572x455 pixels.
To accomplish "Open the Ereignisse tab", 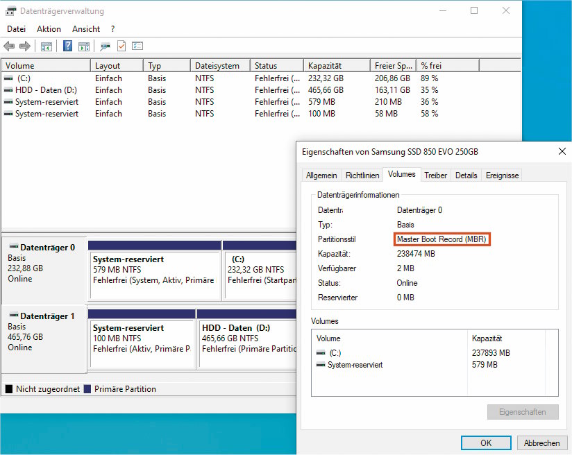I will 502,175.
